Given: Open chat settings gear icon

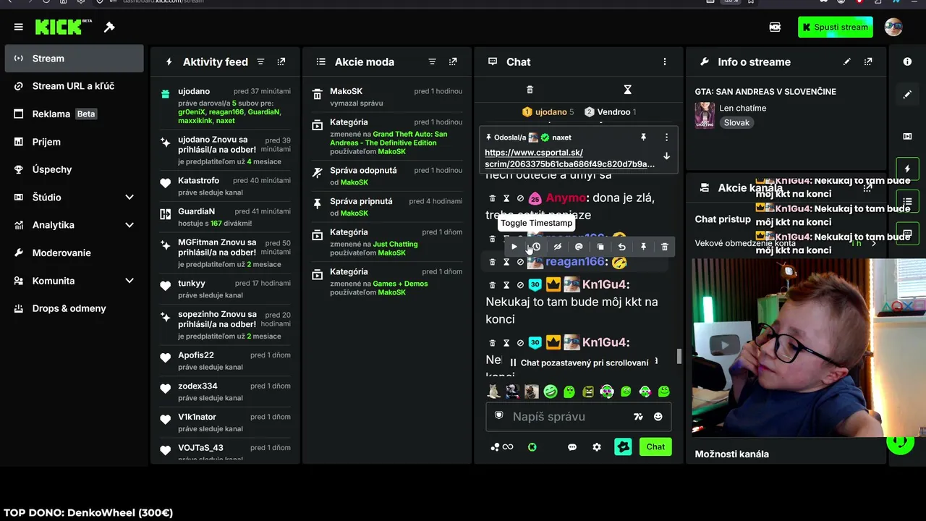Looking at the screenshot, I should [x=597, y=447].
